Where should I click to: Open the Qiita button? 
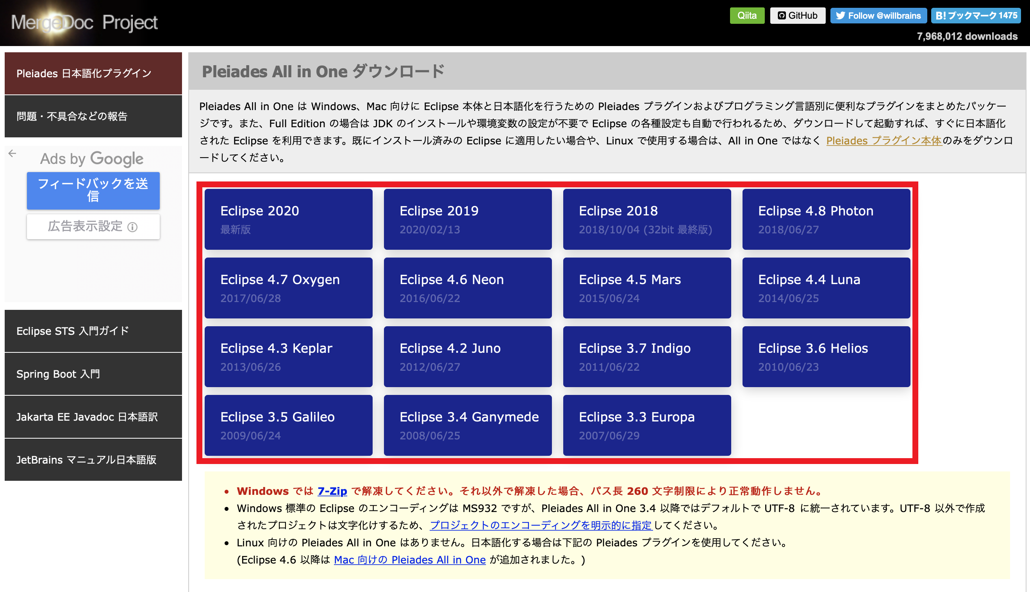[747, 16]
